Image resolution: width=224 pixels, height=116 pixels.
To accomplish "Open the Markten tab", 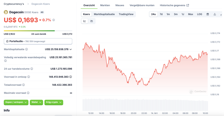I will click(105, 5).
